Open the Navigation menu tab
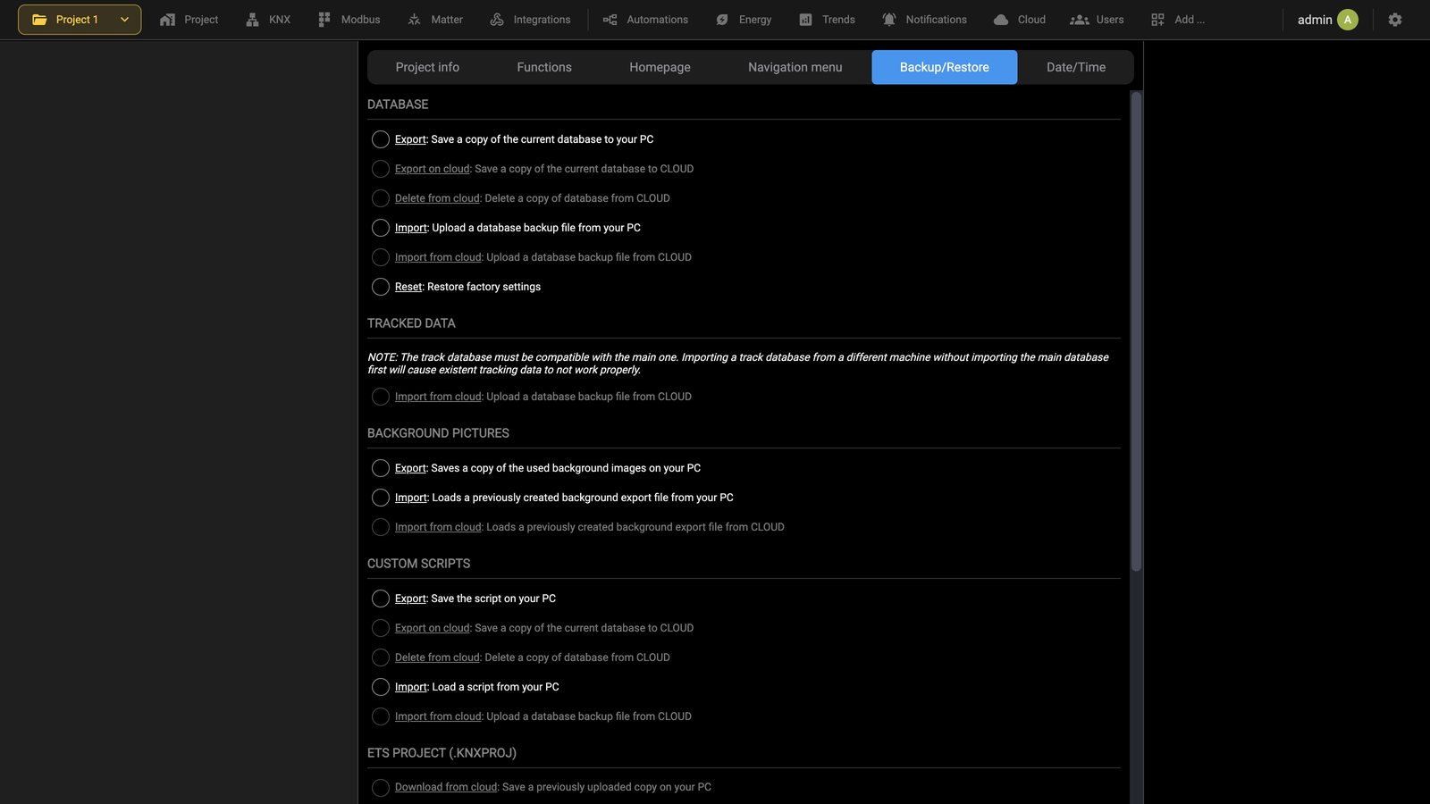The width and height of the screenshot is (1430, 804). coord(795,67)
